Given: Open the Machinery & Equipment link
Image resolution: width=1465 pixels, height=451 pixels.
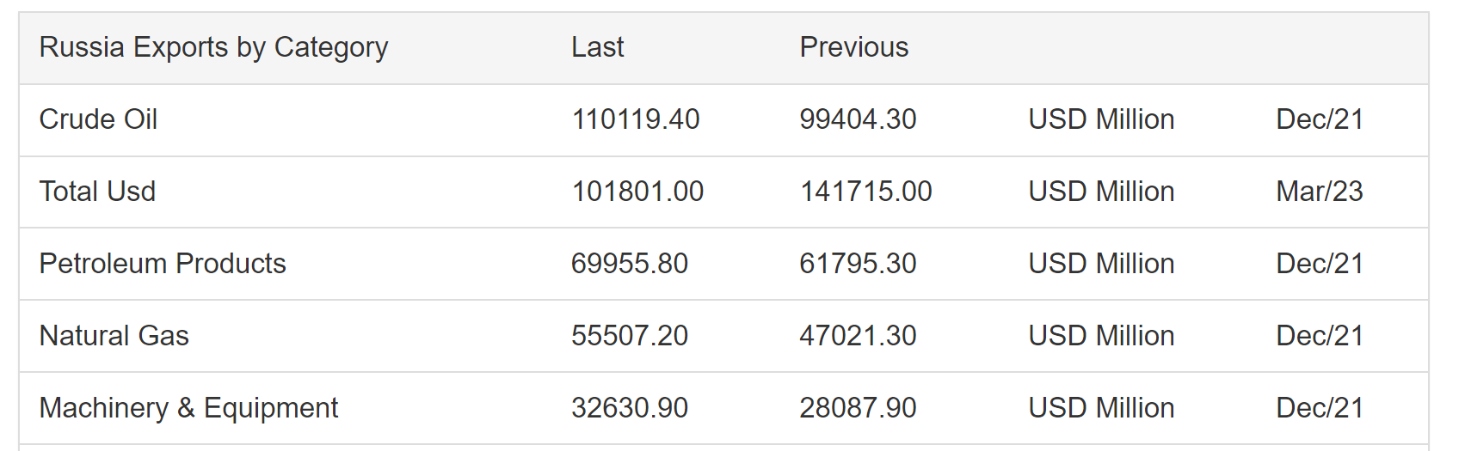Looking at the screenshot, I should pyautogui.click(x=188, y=408).
